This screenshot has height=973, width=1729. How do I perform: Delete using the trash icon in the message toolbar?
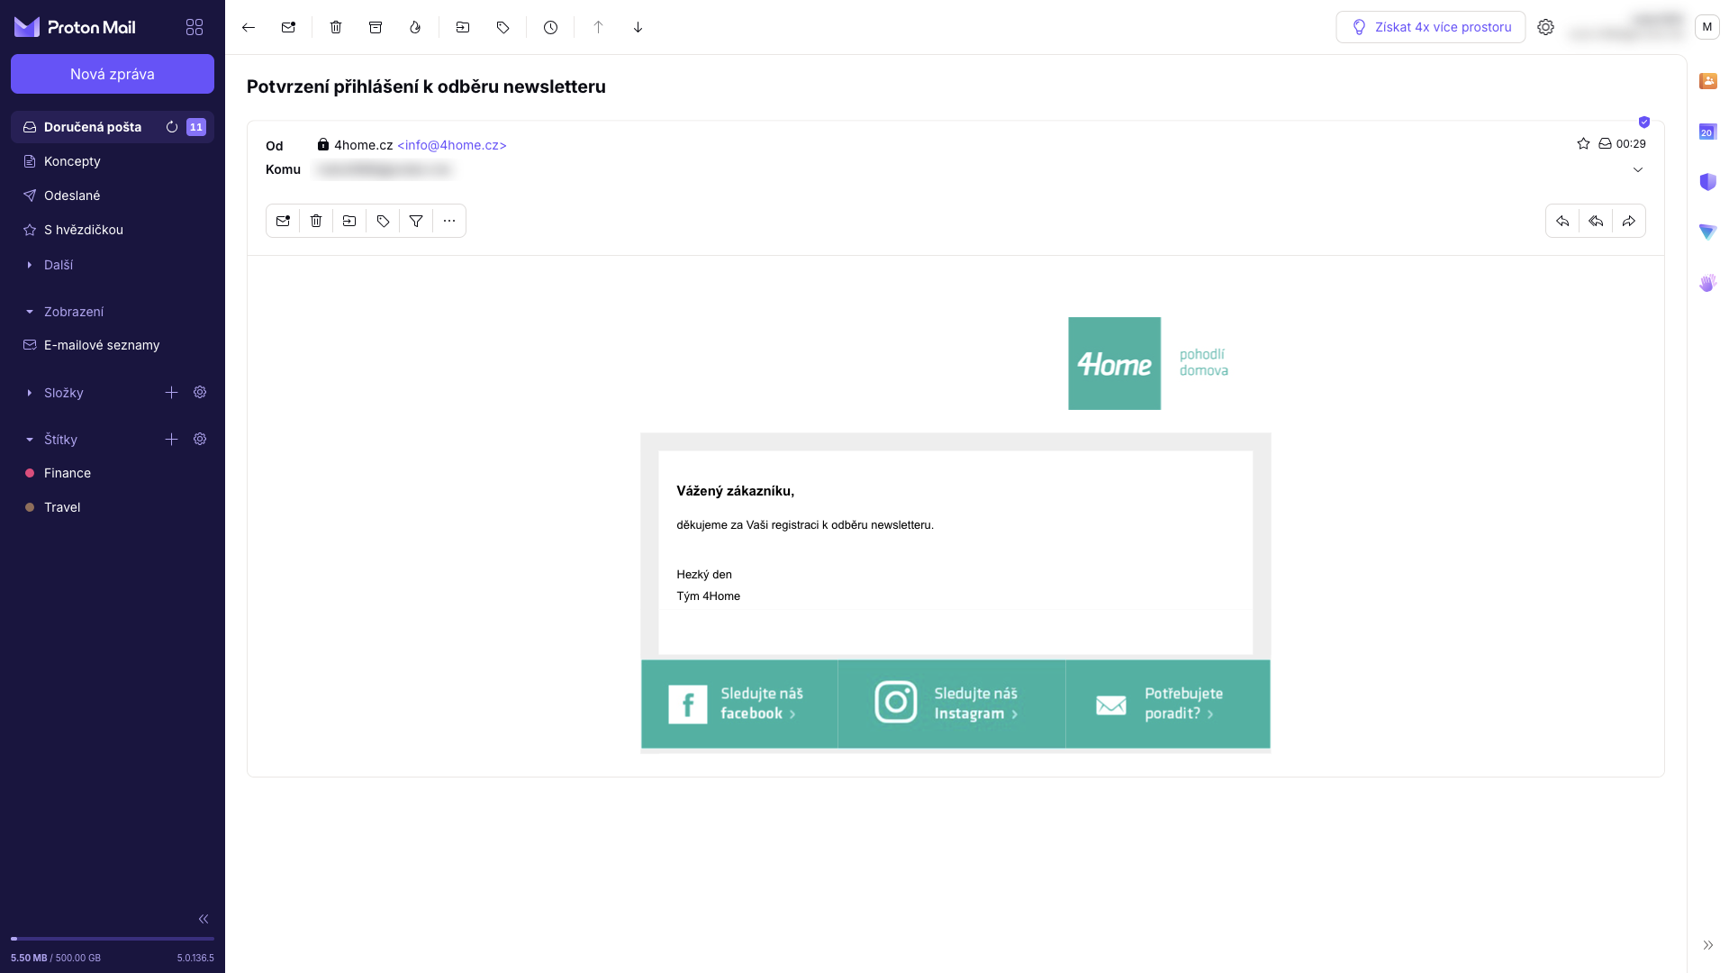click(x=316, y=221)
